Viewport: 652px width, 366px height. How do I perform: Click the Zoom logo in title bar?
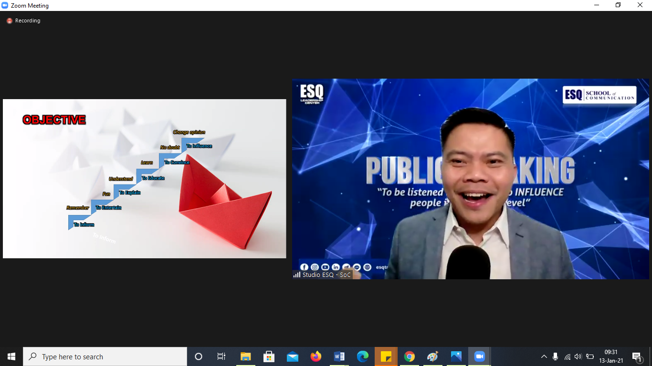[5, 6]
